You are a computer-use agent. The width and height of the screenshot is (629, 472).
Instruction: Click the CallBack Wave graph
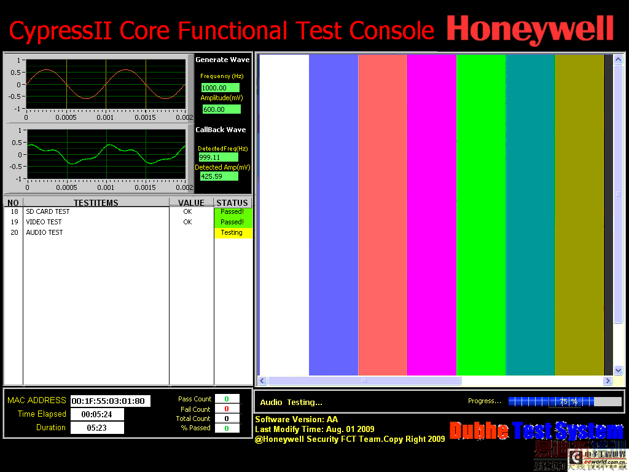pyautogui.click(x=106, y=154)
